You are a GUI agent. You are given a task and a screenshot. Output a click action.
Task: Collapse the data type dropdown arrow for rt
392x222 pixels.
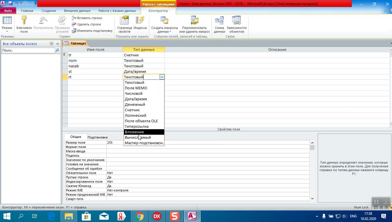click(162, 77)
